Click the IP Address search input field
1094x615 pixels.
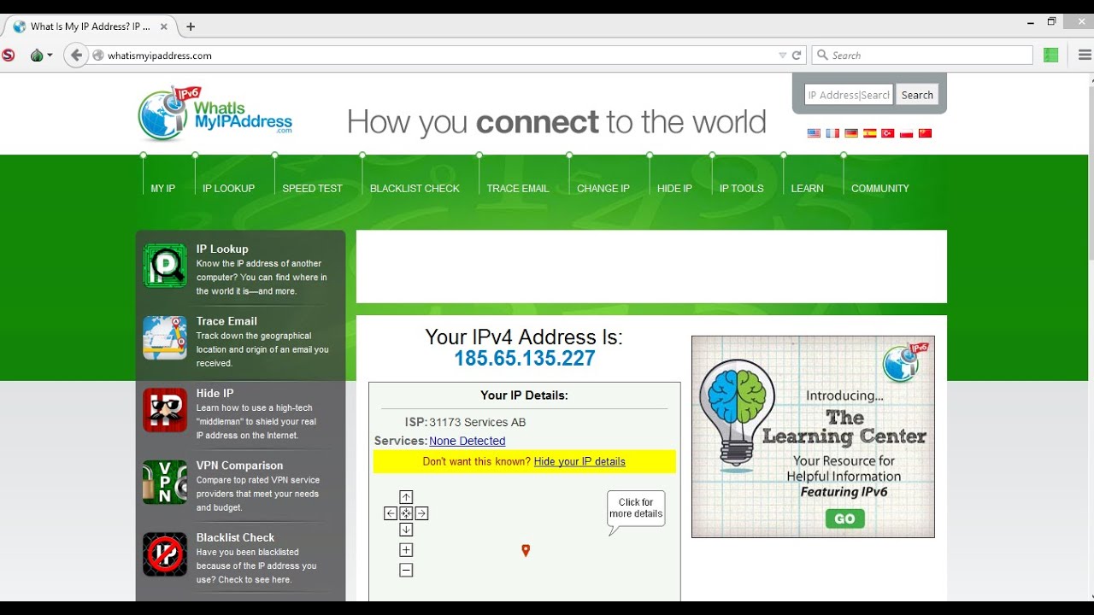[x=848, y=95]
